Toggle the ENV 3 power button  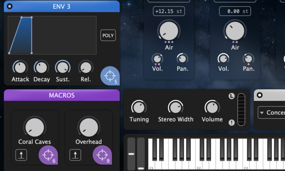(10, 6)
